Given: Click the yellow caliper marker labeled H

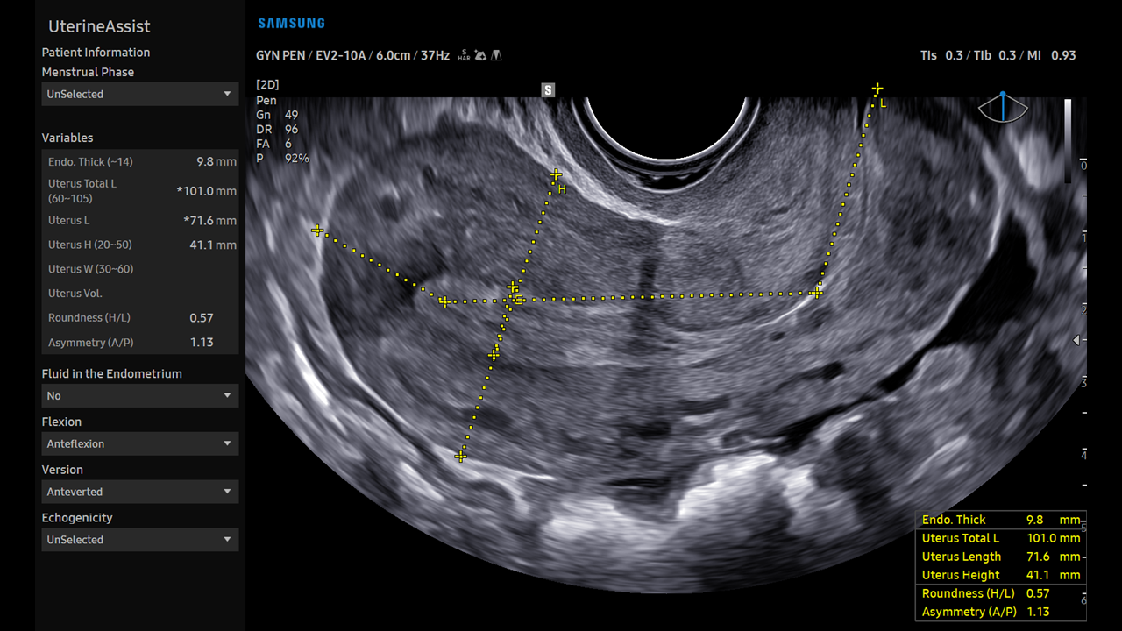Looking at the screenshot, I should coord(555,174).
